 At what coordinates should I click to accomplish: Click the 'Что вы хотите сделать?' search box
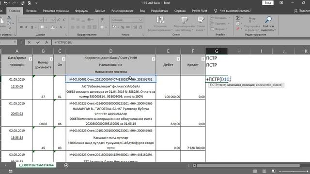[235, 11]
